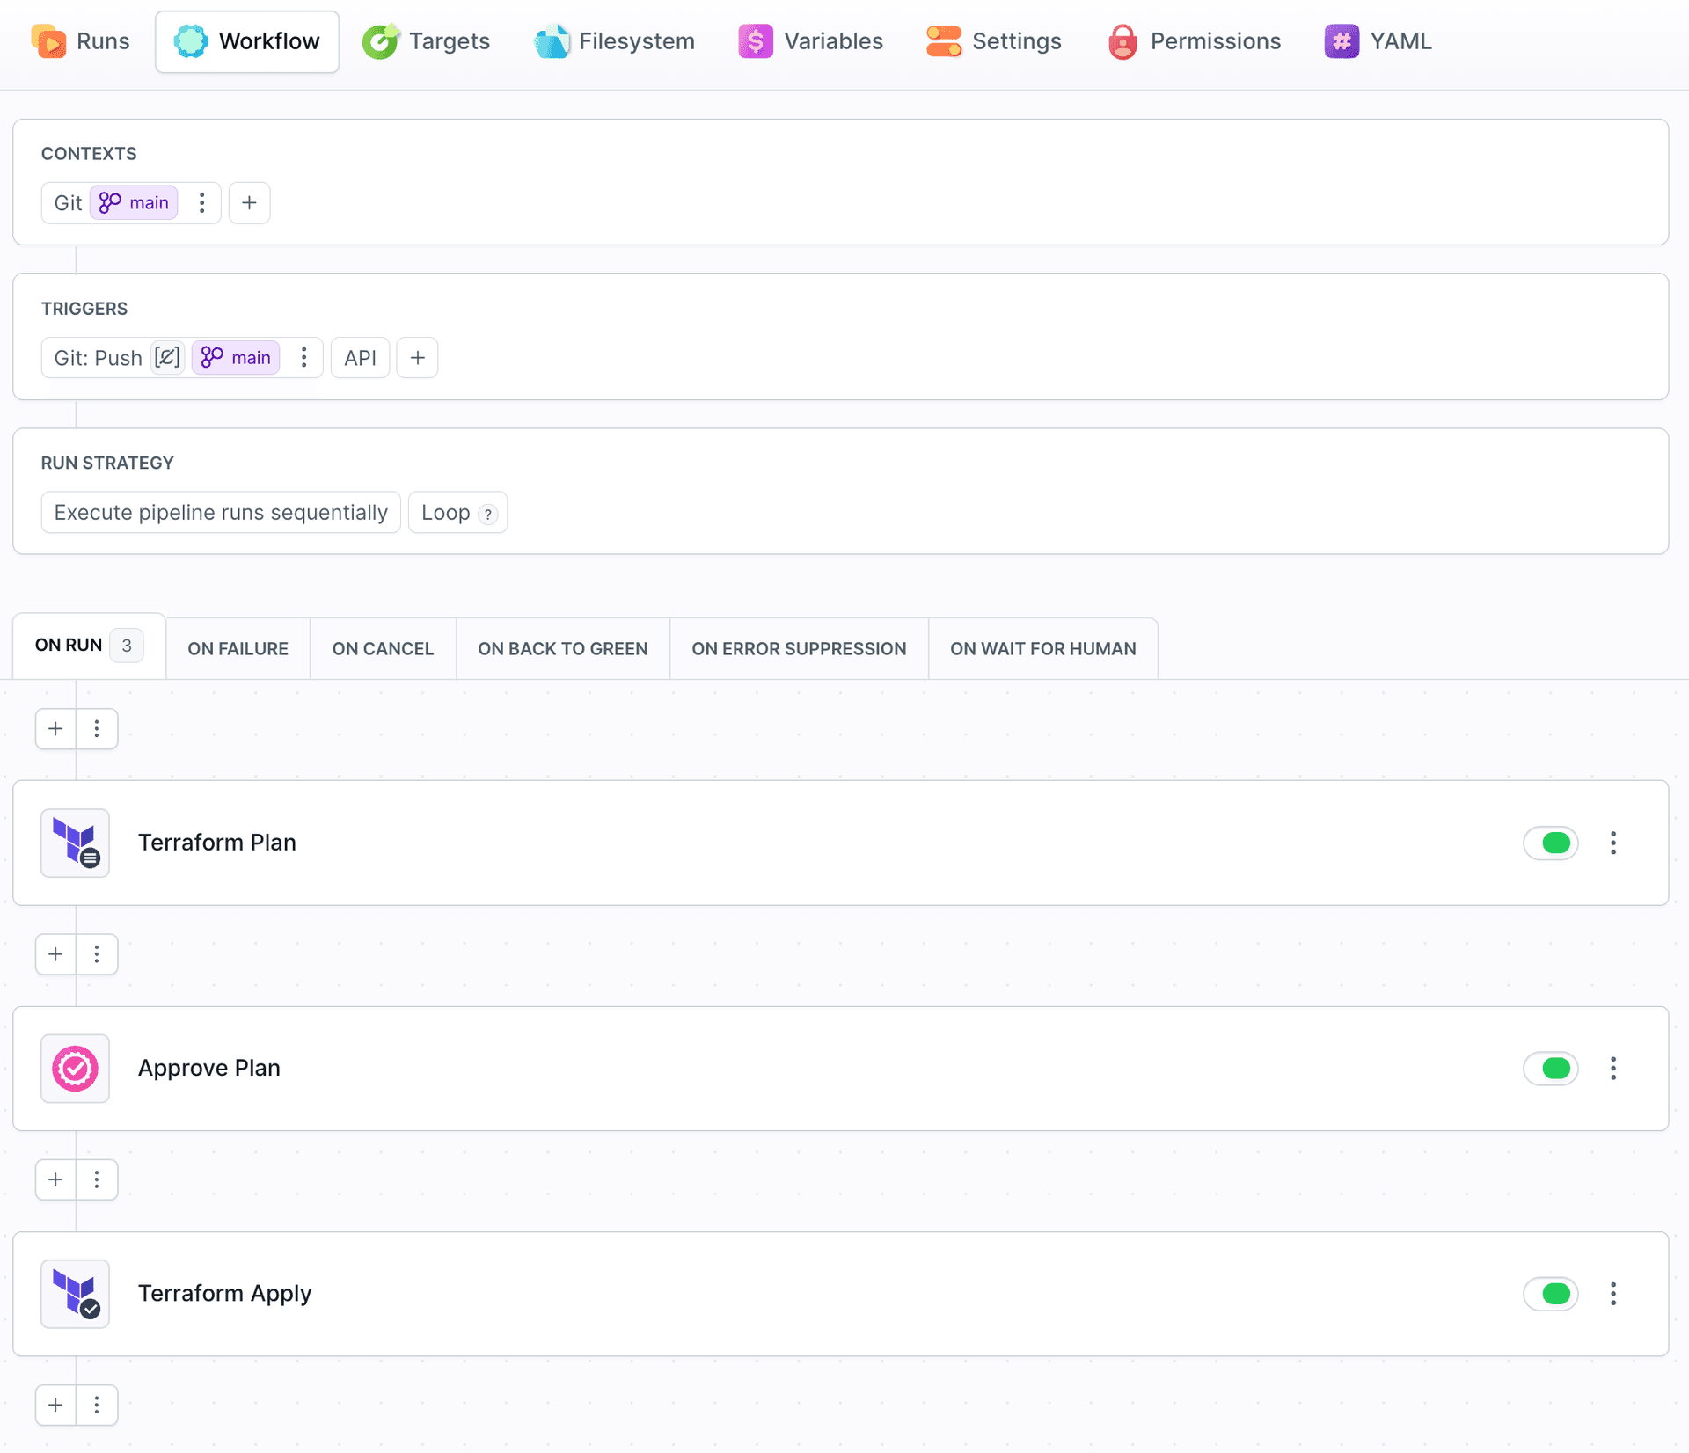Open the Settings tab
This screenshot has width=1689, height=1453.
pos(994,41)
